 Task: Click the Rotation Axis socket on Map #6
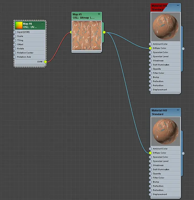[x=15, y=57]
